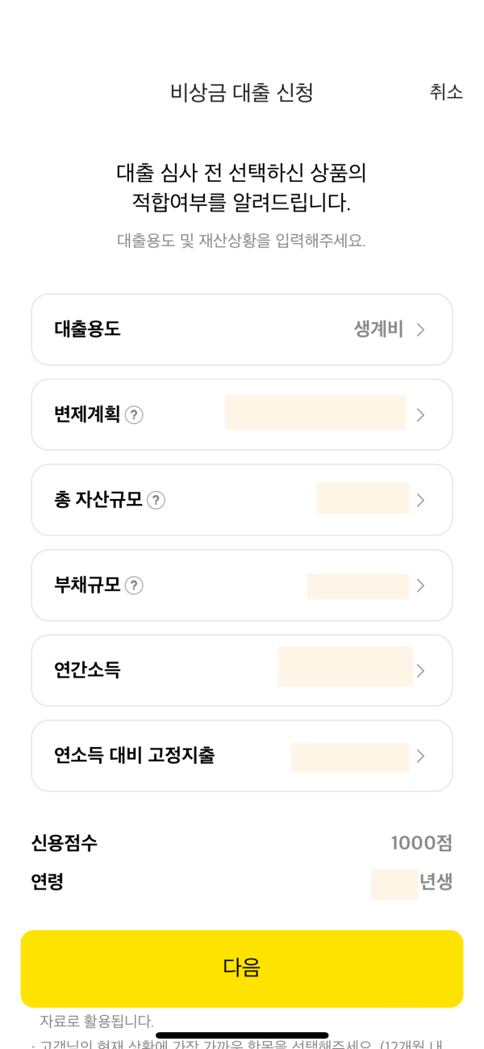Edit the 연소득 대비 고정지출 value
The image size is (484, 1049).
[x=350, y=757]
